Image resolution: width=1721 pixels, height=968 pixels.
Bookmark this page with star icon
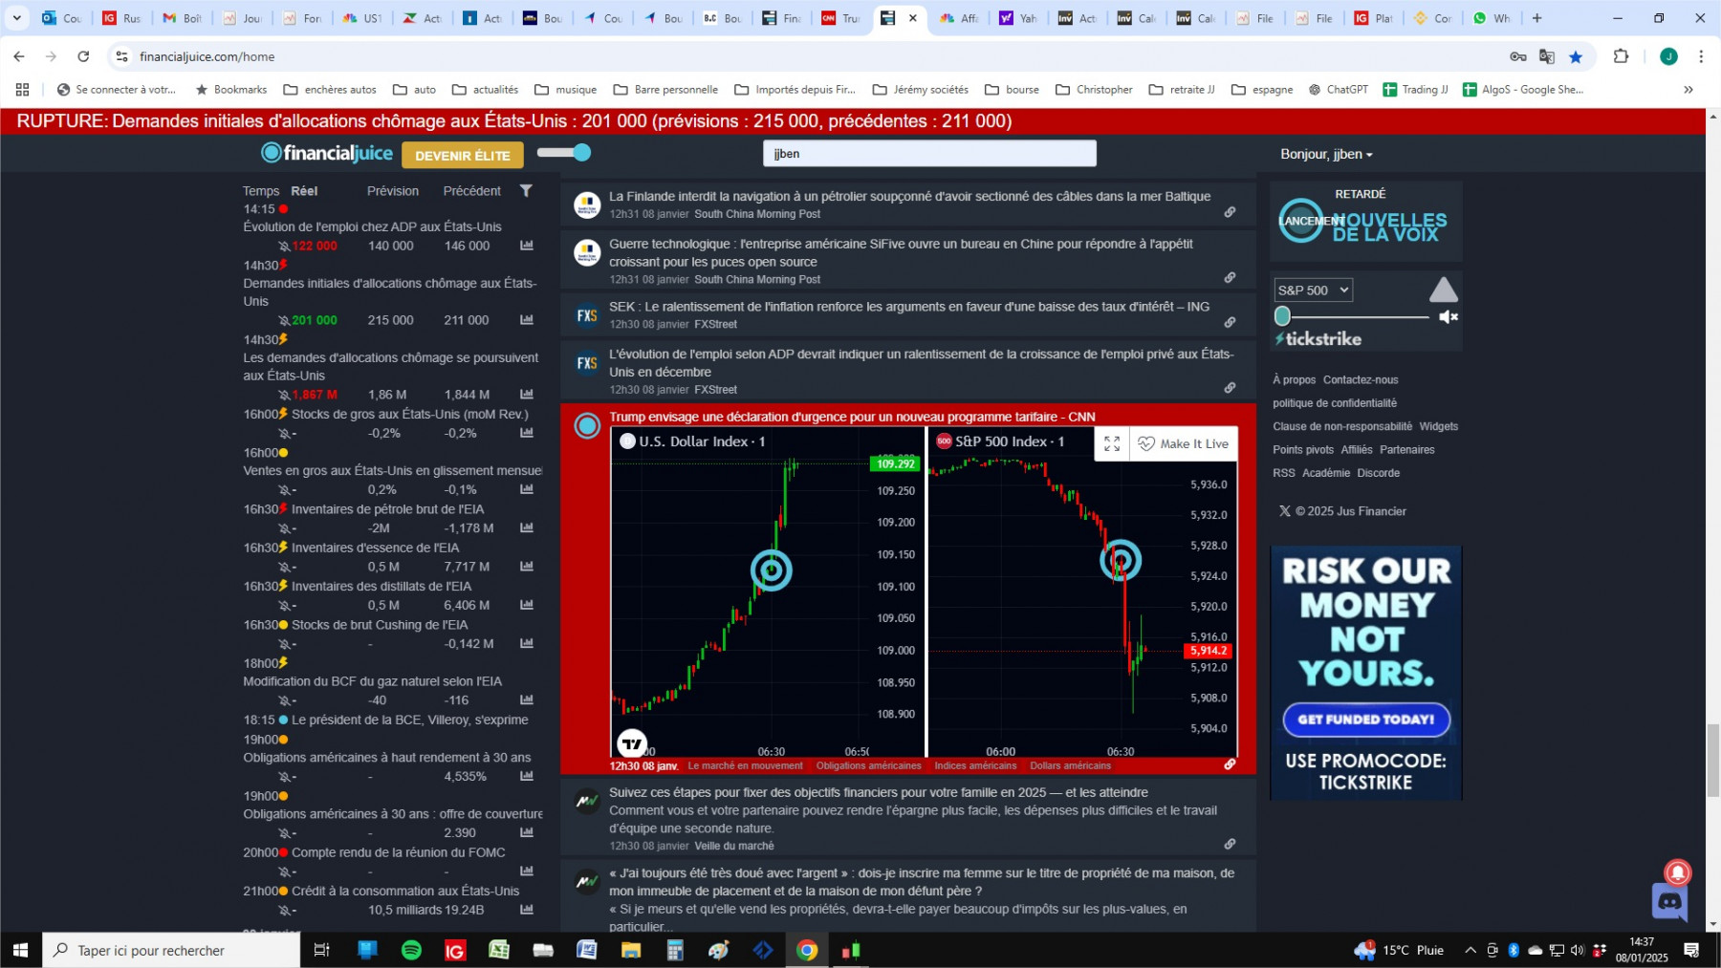click(x=1576, y=57)
